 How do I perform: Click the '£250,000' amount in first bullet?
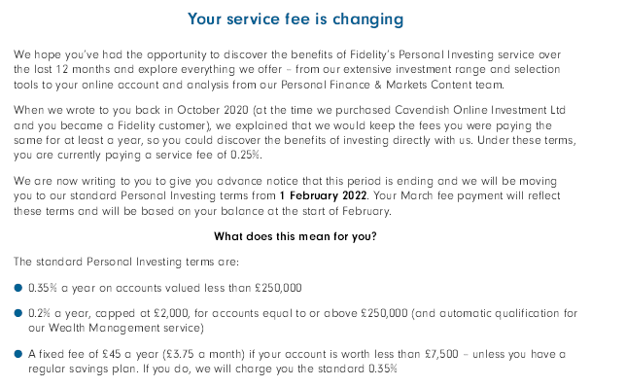tap(278, 288)
